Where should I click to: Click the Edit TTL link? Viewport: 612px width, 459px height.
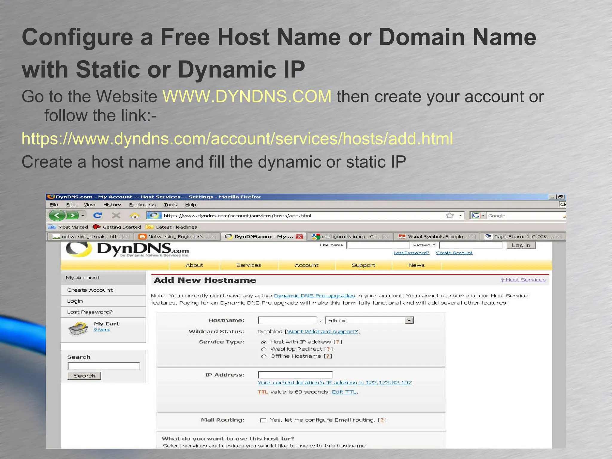pos(344,392)
